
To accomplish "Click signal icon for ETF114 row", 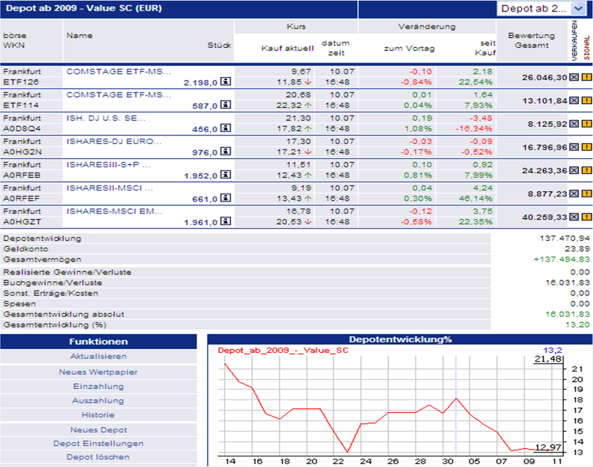I will click(x=586, y=101).
